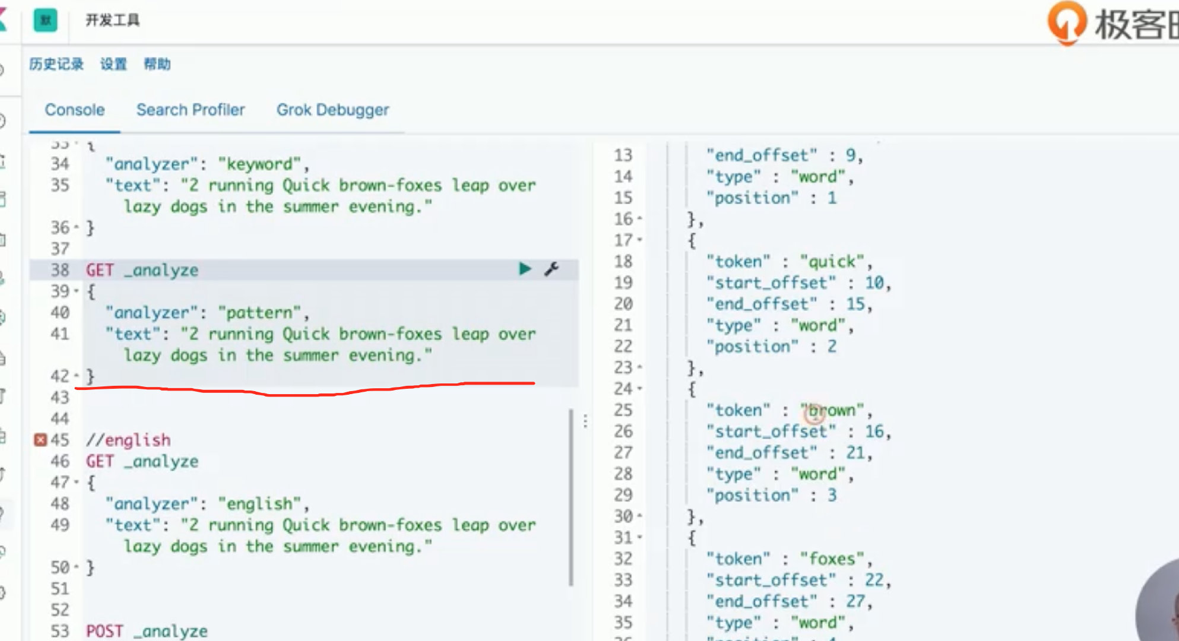This screenshot has height=641, width=1179.
Task: Collapse the request body at line 39
Action: point(77,291)
